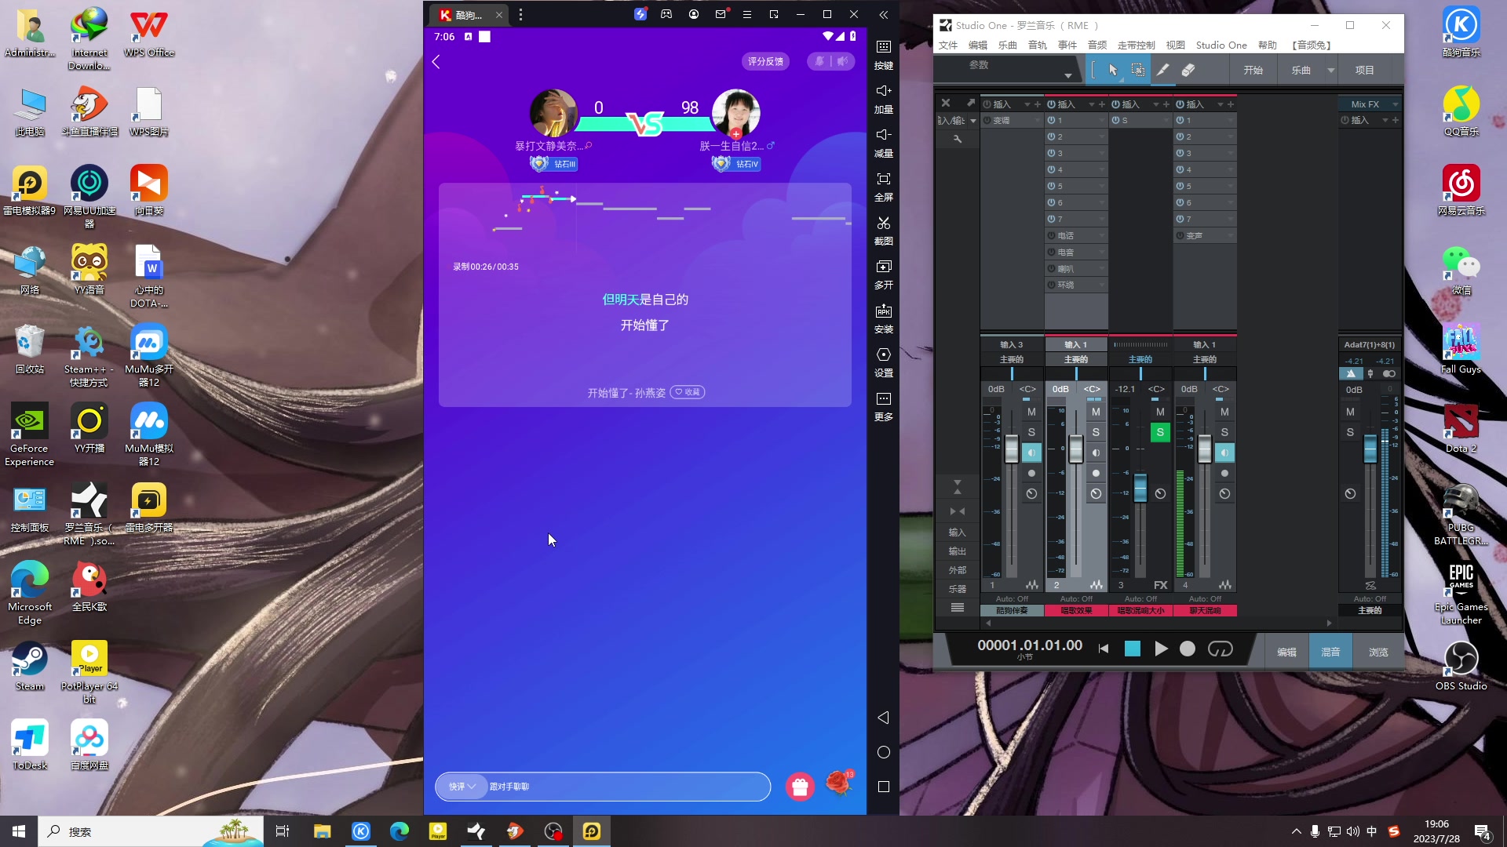Adjust channel 3 volume fader
The height and width of the screenshot is (847, 1507).
click(x=1140, y=487)
